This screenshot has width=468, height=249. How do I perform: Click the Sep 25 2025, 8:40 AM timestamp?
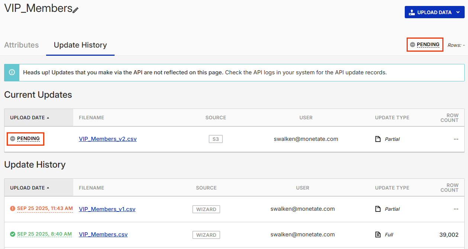pyautogui.click(x=44, y=234)
